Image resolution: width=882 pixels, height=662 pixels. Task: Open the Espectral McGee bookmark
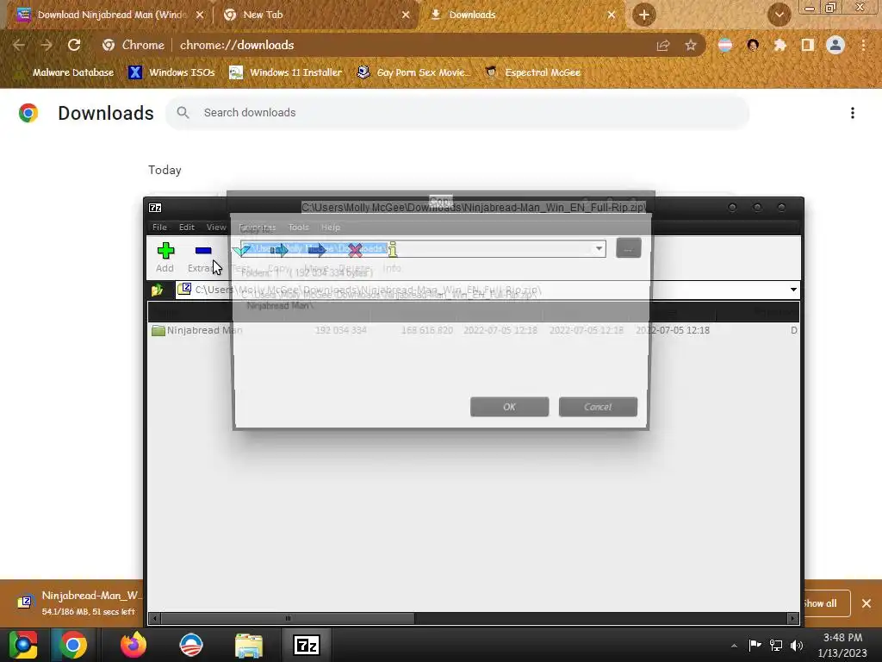pos(533,72)
